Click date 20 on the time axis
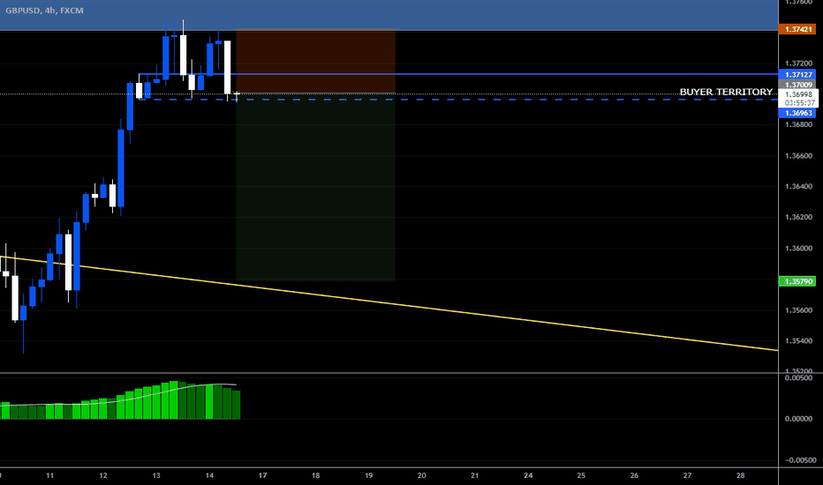 421,475
